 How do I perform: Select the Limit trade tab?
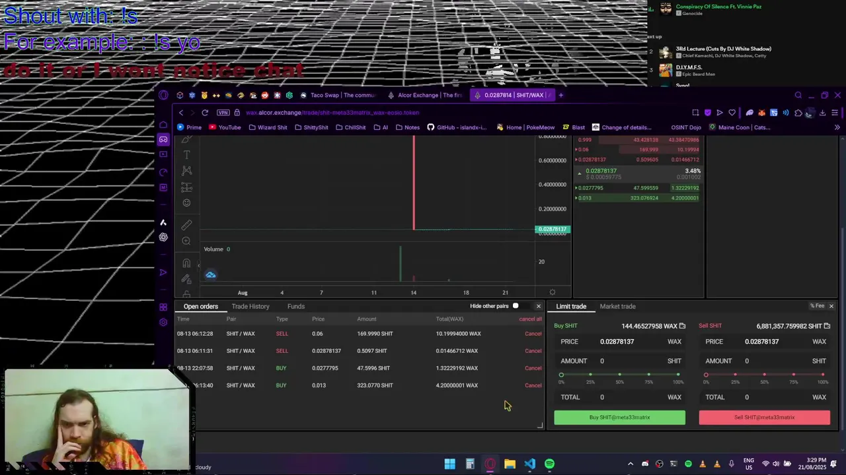click(571, 306)
